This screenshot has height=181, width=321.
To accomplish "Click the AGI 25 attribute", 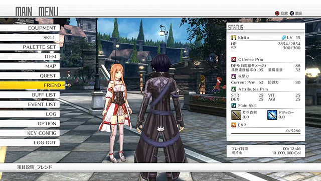I will (284, 99).
